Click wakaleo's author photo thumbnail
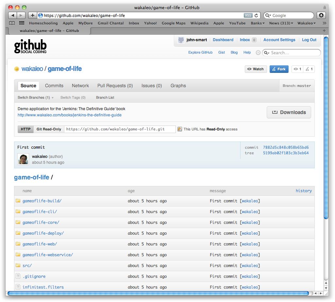335x302 pixels. pyautogui.click(x=23, y=159)
